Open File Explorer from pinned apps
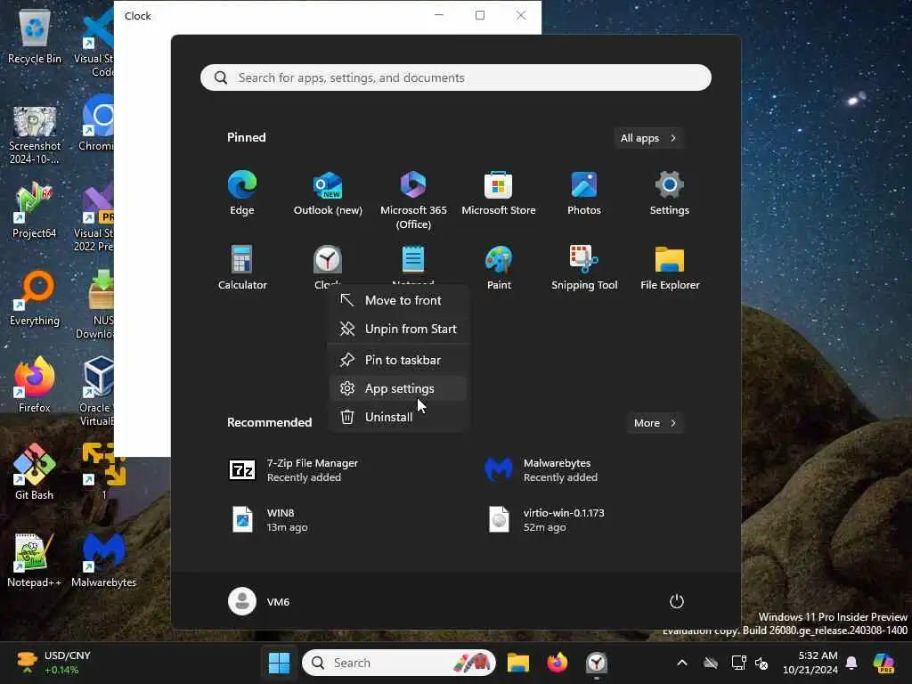Image resolution: width=912 pixels, height=684 pixels. coord(670,267)
